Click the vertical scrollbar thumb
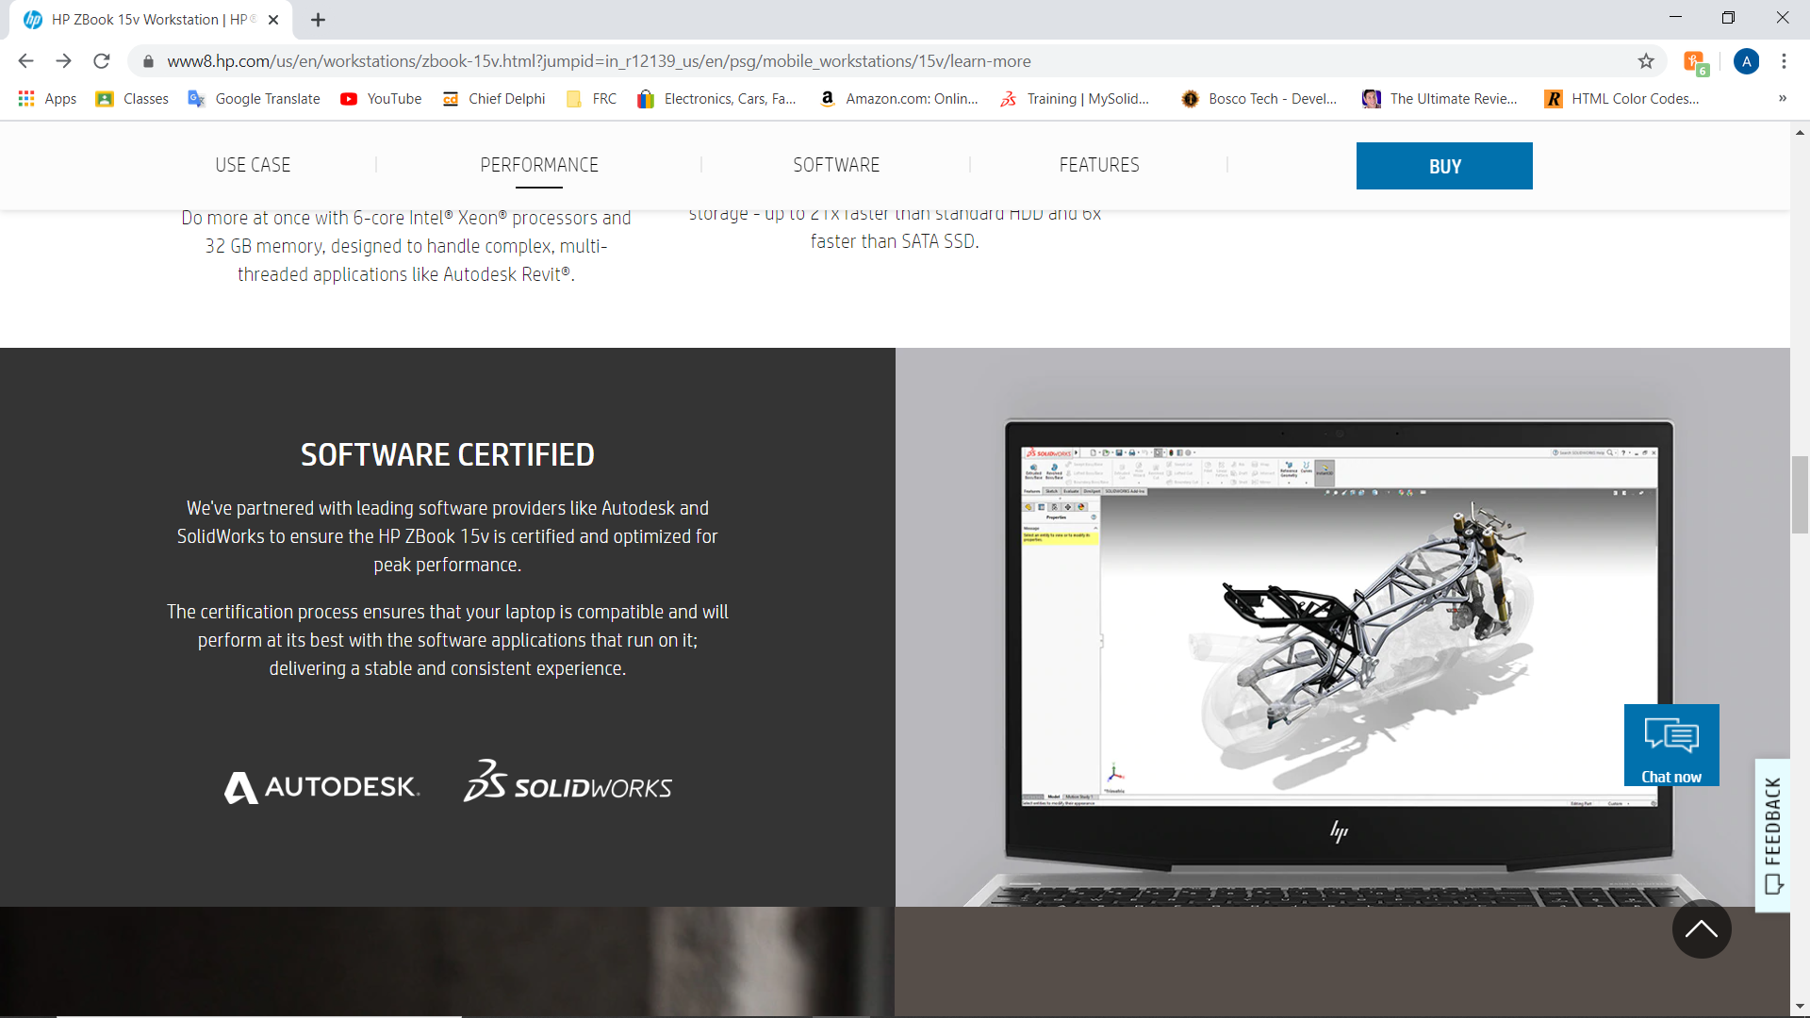This screenshot has width=1810, height=1018. [x=1800, y=494]
